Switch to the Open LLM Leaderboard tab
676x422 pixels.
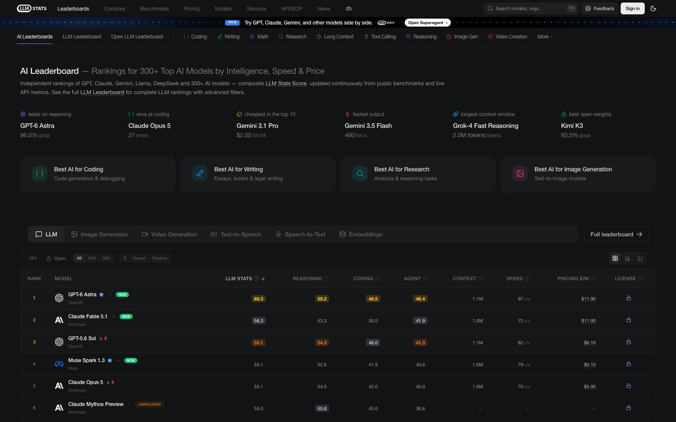[137, 37]
